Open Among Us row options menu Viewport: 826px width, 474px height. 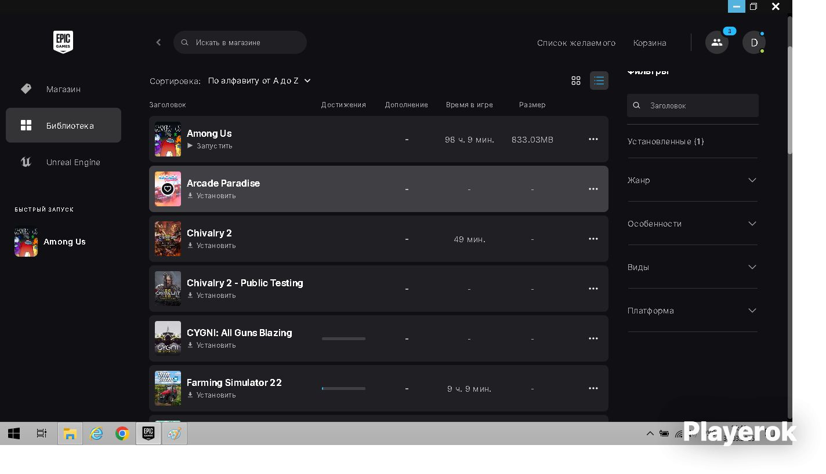tap(593, 139)
